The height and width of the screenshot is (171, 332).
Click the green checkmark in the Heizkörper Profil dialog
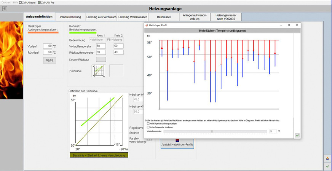click(x=297, y=135)
